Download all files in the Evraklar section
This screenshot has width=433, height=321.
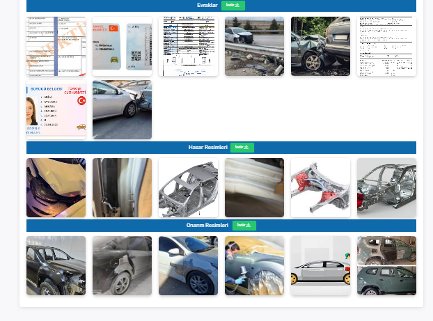(233, 6)
